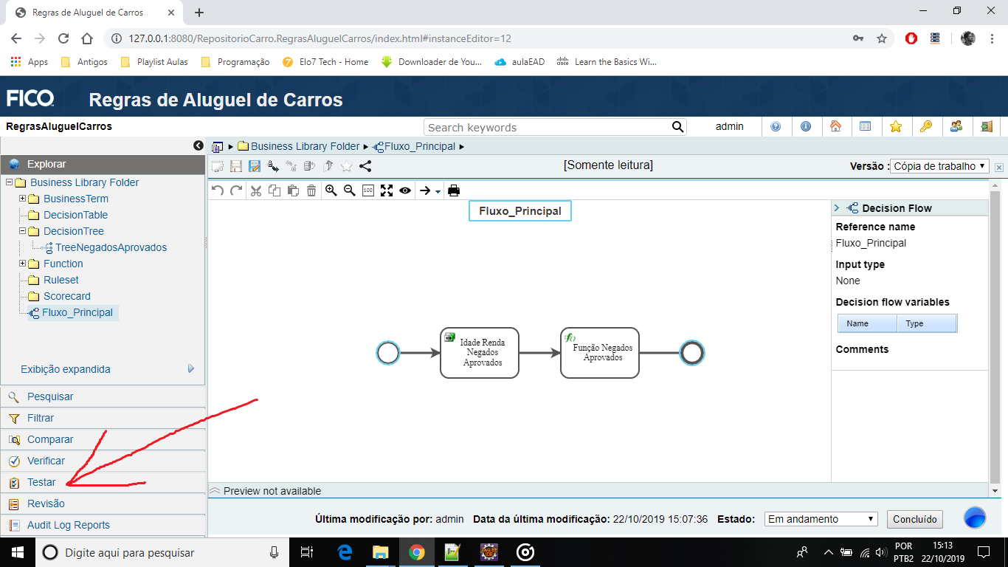Open the trash delete icon in the toolbar
The image size is (1008, 567).
click(x=311, y=190)
